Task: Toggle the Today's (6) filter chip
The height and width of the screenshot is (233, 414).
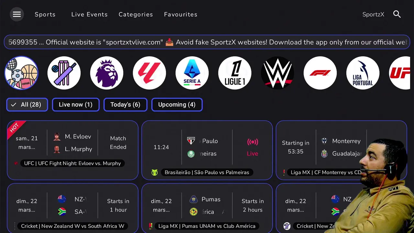Action: [125, 105]
